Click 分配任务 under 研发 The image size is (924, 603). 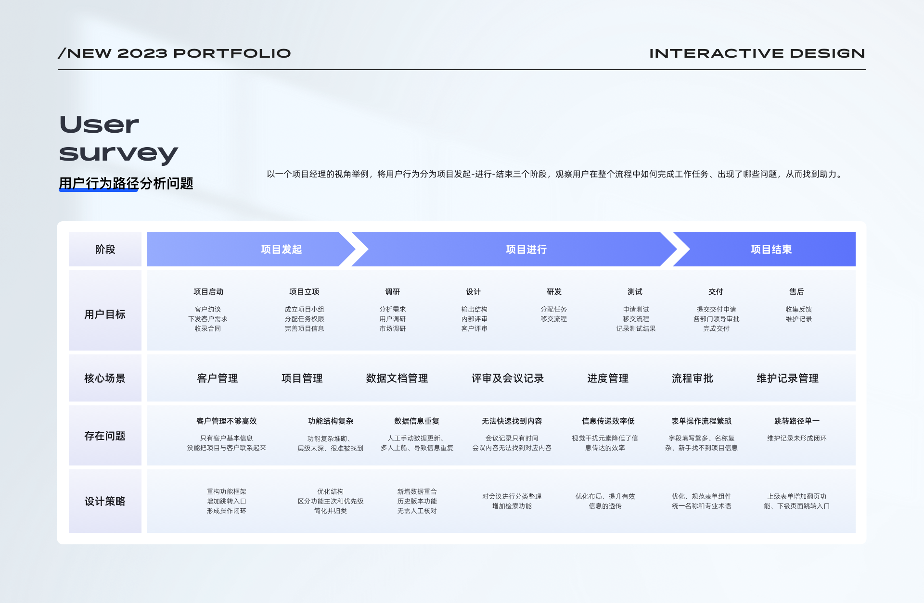tap(554, 309)
